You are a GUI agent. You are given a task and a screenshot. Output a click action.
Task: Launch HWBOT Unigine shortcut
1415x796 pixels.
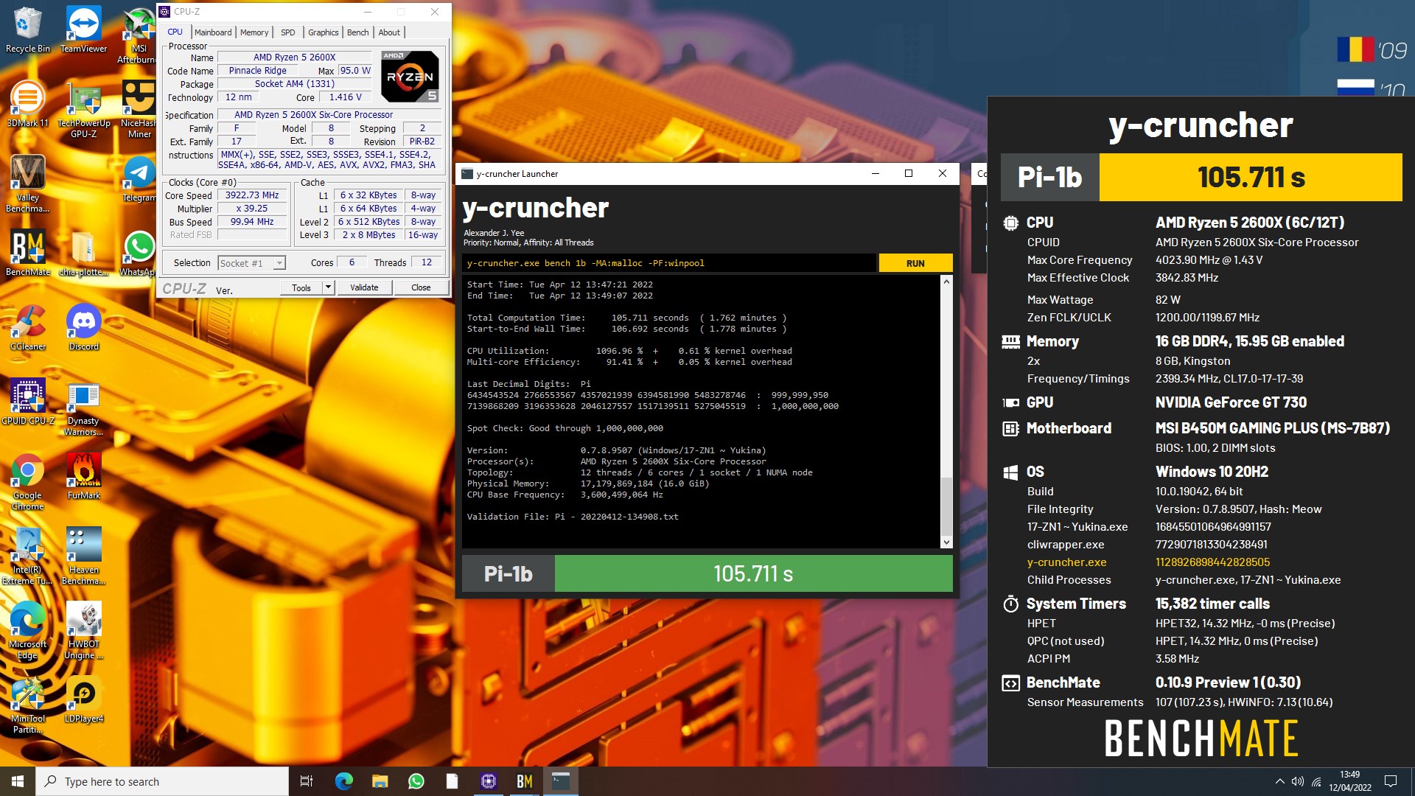[83, 630]
